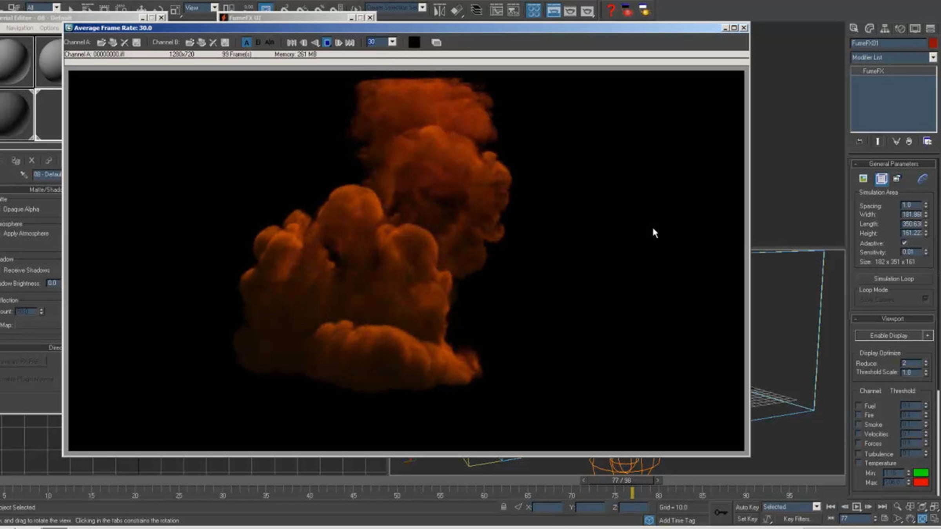Jump to last frame in RAM player
This screenshot has width=941, height=529.
click(350, 42)
